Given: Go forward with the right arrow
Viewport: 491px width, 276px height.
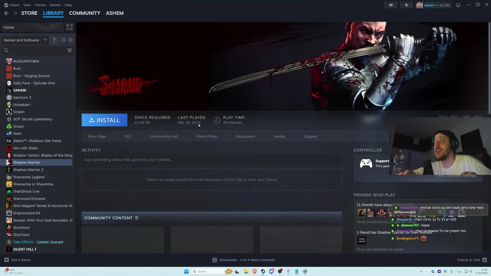Looking at the screenshot, I should coord(15,13).
